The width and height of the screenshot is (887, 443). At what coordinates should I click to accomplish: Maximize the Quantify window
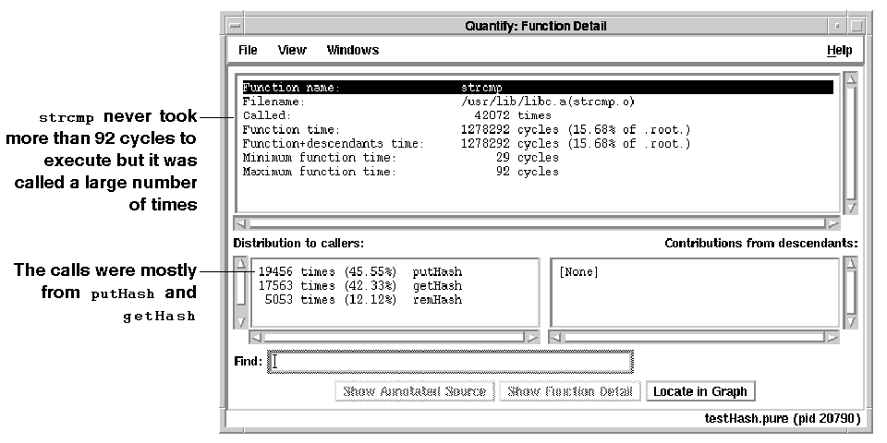click(x=856, y=26)
